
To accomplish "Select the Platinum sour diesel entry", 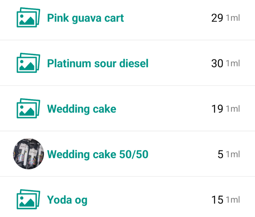I will [98, 63].
